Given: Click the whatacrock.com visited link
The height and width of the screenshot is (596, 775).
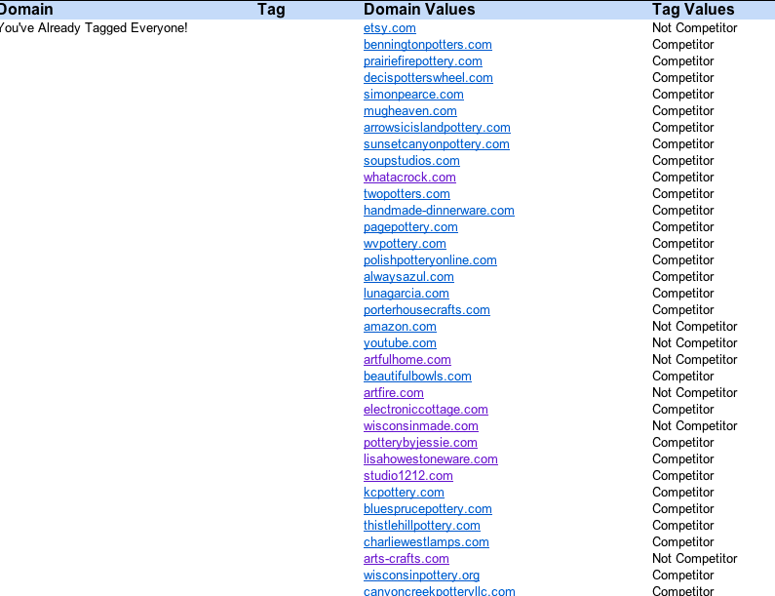Looking at the screenshot, I should pos(409,178).
